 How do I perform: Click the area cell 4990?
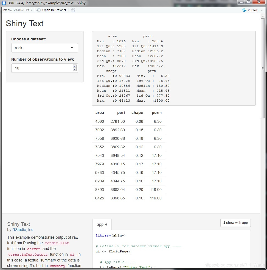click(100, 121)
